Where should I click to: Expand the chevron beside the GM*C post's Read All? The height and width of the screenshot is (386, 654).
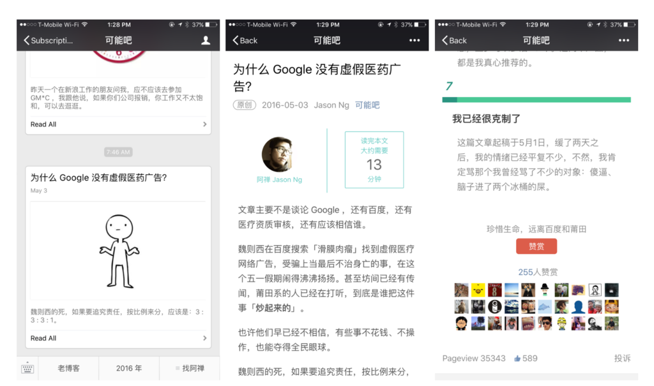(x=204, y=124)
